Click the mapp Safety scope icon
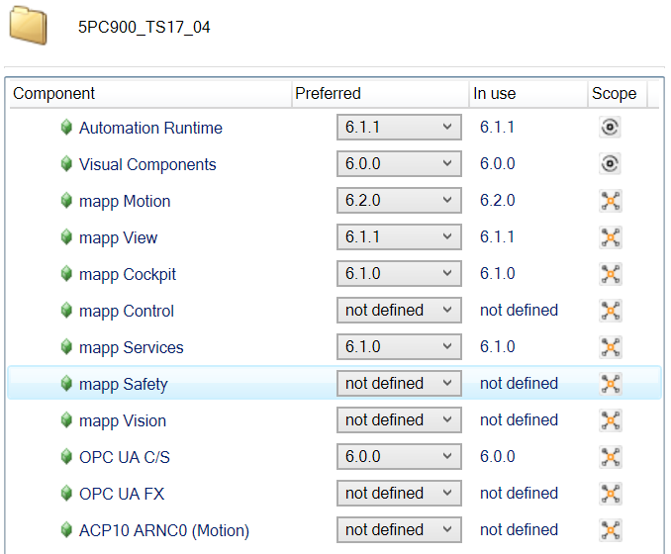 pos(611,384)
